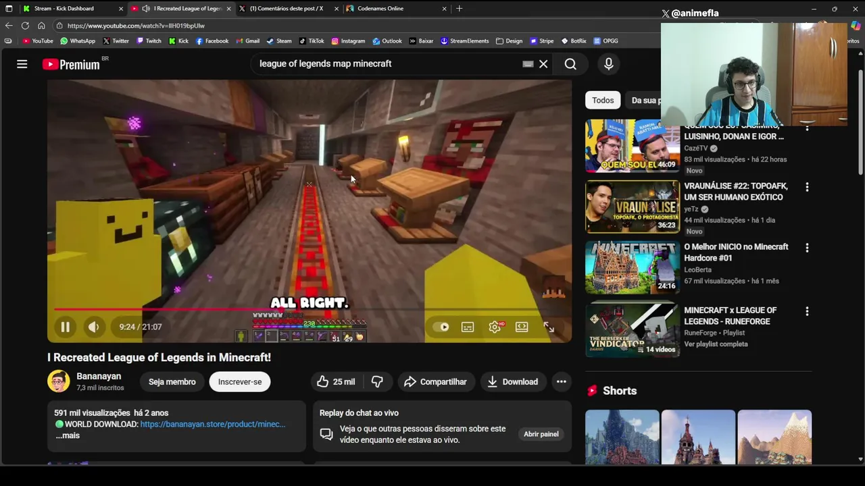Seek on the red video progress bar
Image resolution: width=865 pixels, height=486 pixels.
[310, 310]
